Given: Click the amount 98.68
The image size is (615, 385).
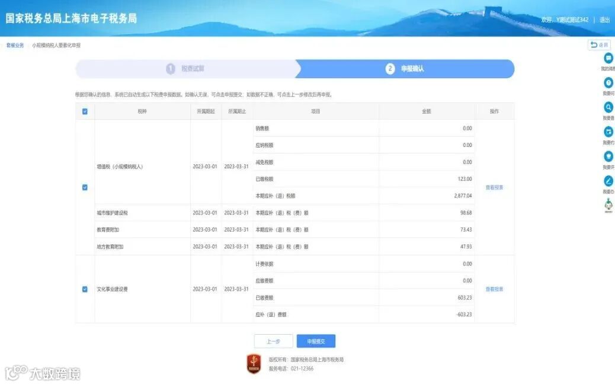Looking at the screenshot, I should point(466,213).
